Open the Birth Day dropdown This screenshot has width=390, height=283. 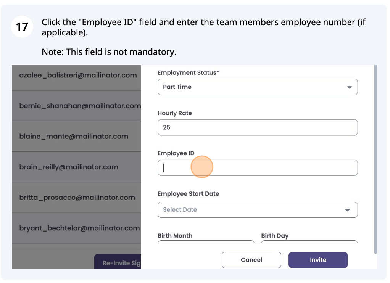(x=309, y=243)
